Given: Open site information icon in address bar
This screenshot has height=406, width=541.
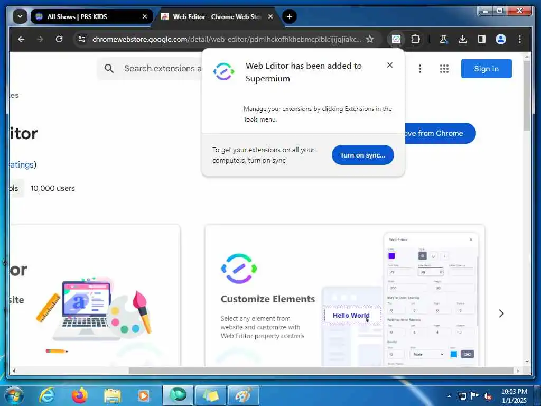Looking at the screenshot, I should click(x=82, y=39).
